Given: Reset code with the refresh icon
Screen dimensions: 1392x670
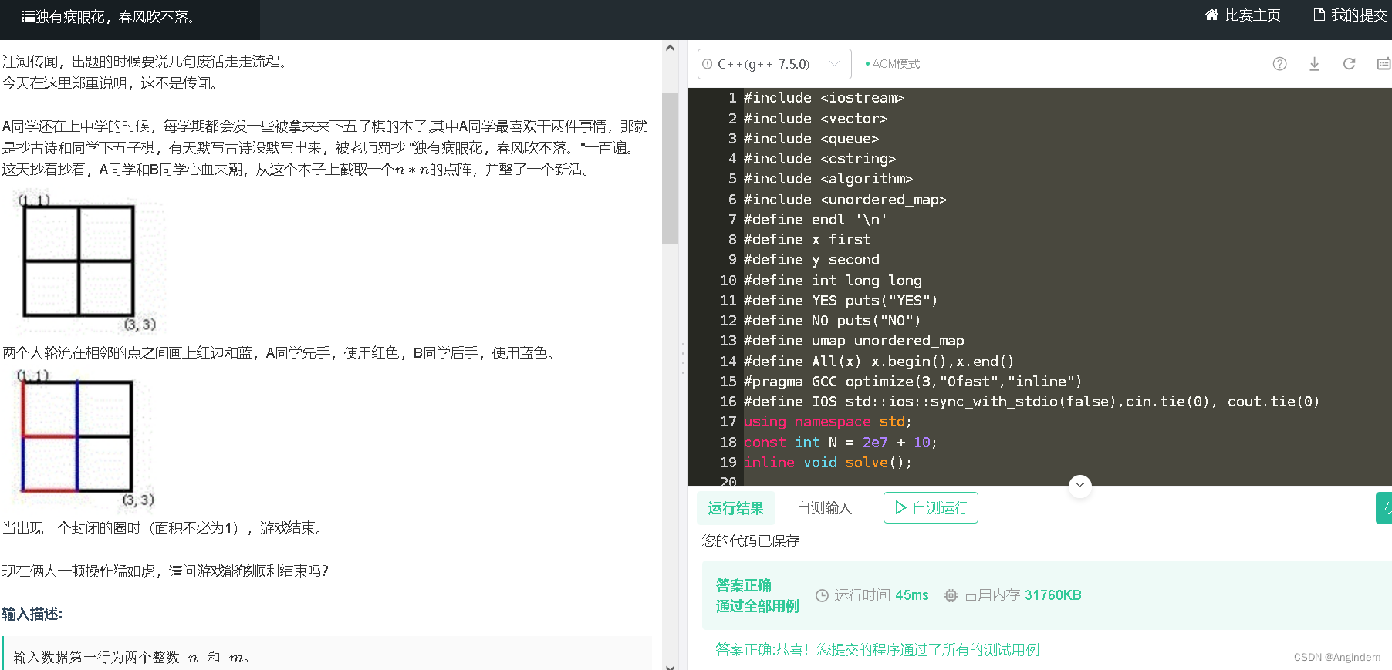Looking at the screenshot, I should click(x=1349, y=64).
